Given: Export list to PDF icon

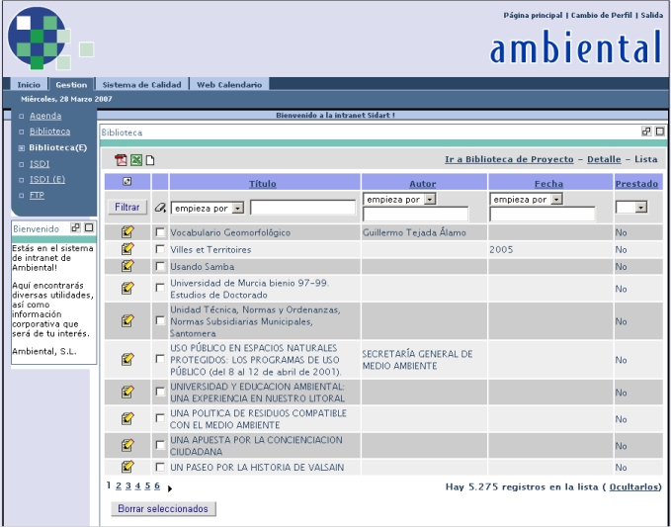Looking at the screenshot, I should tap(121, 160).
